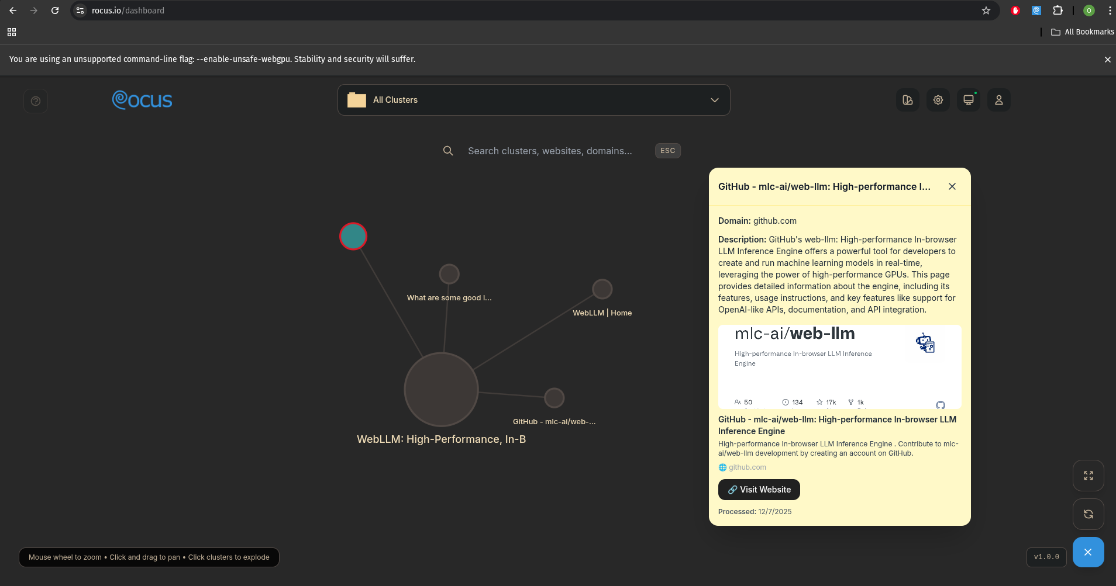The height and width of the screenshot is (586, 1116).
Task: Open the apps grid in bookmarks bar
Action: (12, 32)
